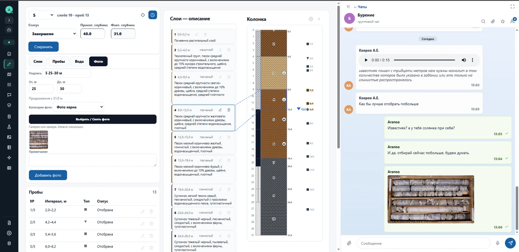519x252 pixels.
Task: Show chat members icon with badge 2
Action: tap(513, 21)
